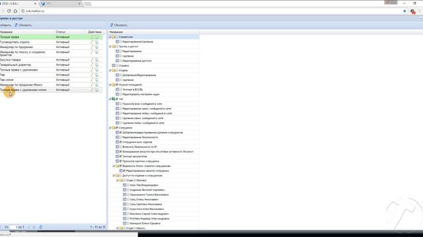Click Обновить in the permissions tree toolbar

click(119, 25)
